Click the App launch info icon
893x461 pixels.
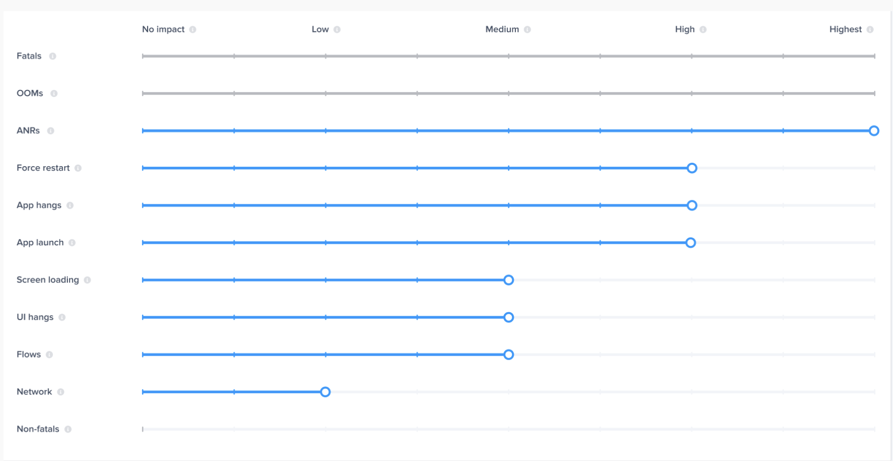pos(72,243)
